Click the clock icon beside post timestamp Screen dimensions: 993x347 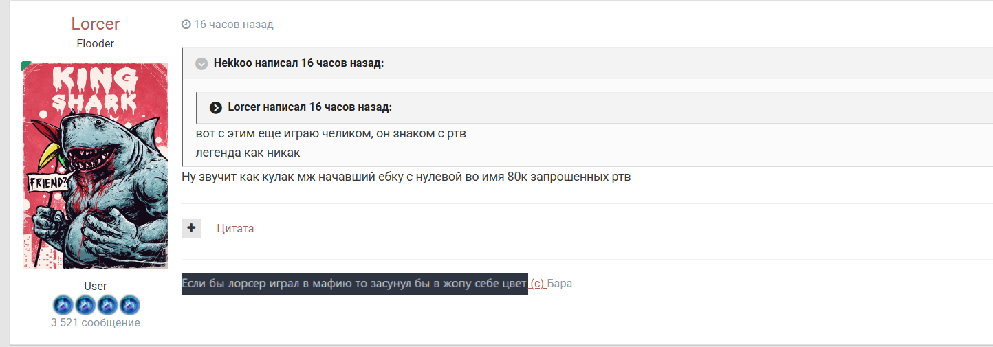(x=186, y=25)
